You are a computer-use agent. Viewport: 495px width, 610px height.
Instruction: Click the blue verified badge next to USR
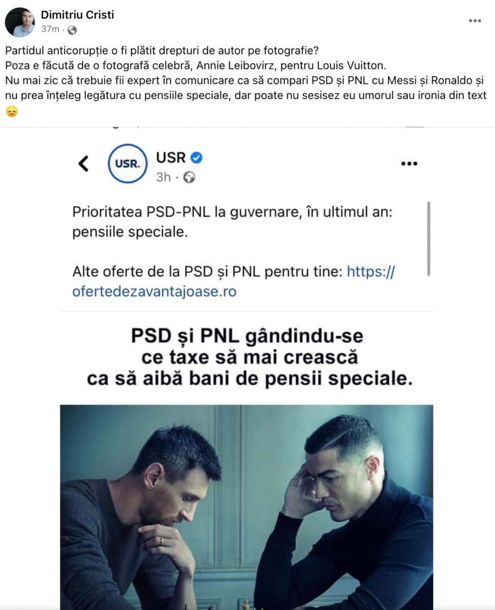197,158
